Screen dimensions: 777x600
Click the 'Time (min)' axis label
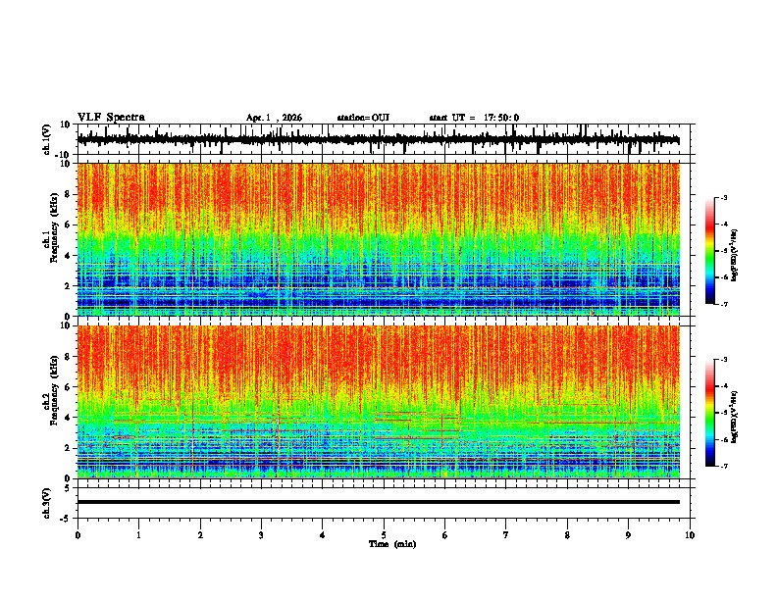[x=392, y=544]
